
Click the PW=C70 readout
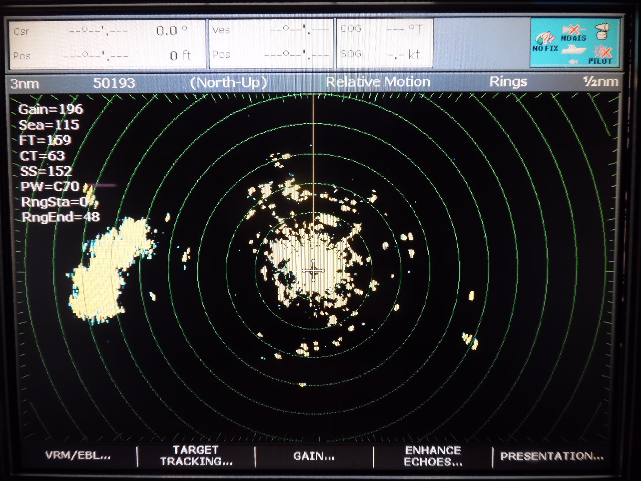pyautogui.click(x=50, y=186)
